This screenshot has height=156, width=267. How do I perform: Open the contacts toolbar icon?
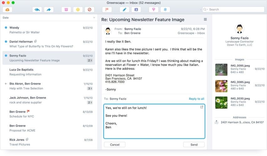pyautogui.click(x=136, y=10)
